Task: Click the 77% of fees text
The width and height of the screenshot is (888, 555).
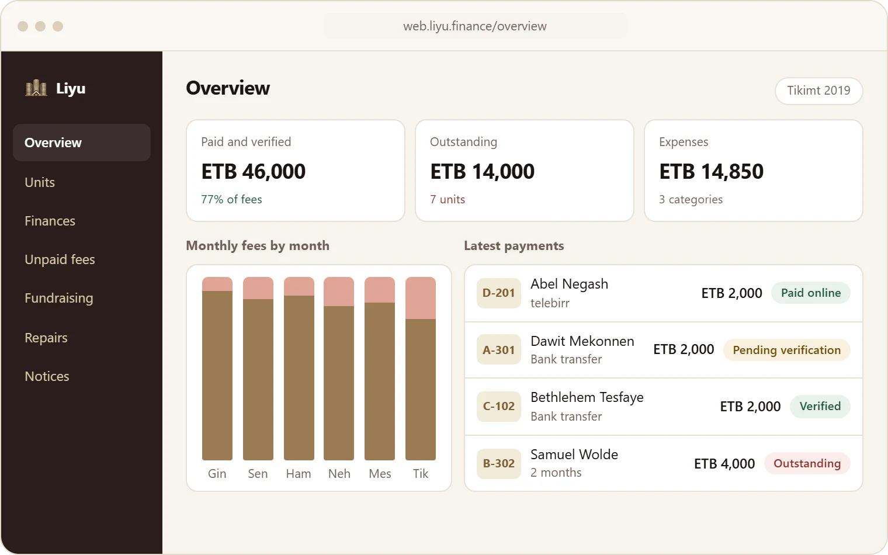Action: click(231, 199)
